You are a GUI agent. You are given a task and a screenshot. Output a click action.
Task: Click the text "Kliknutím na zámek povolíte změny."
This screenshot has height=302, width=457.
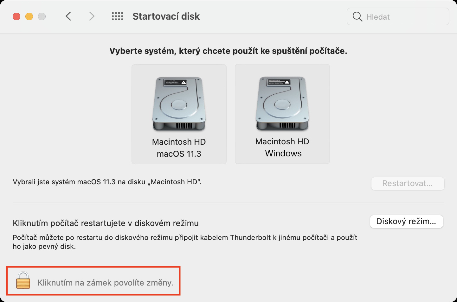pos(105,283)
